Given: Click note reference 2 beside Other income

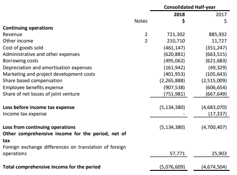Looking at the screenshot, I should click(146, 41).
